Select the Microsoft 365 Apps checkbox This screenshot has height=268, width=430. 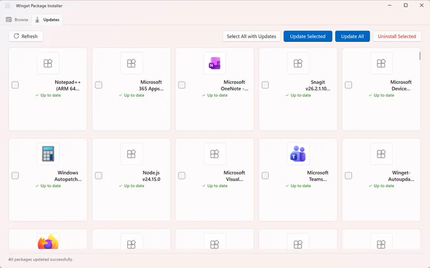click(x=99, y=85)
